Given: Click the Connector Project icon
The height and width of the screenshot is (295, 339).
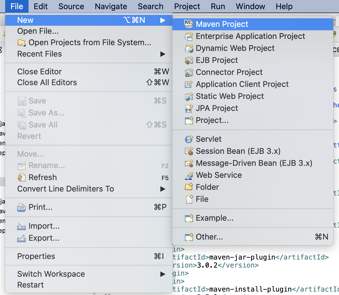Looking at the screenshot, I should pos(189,72).
